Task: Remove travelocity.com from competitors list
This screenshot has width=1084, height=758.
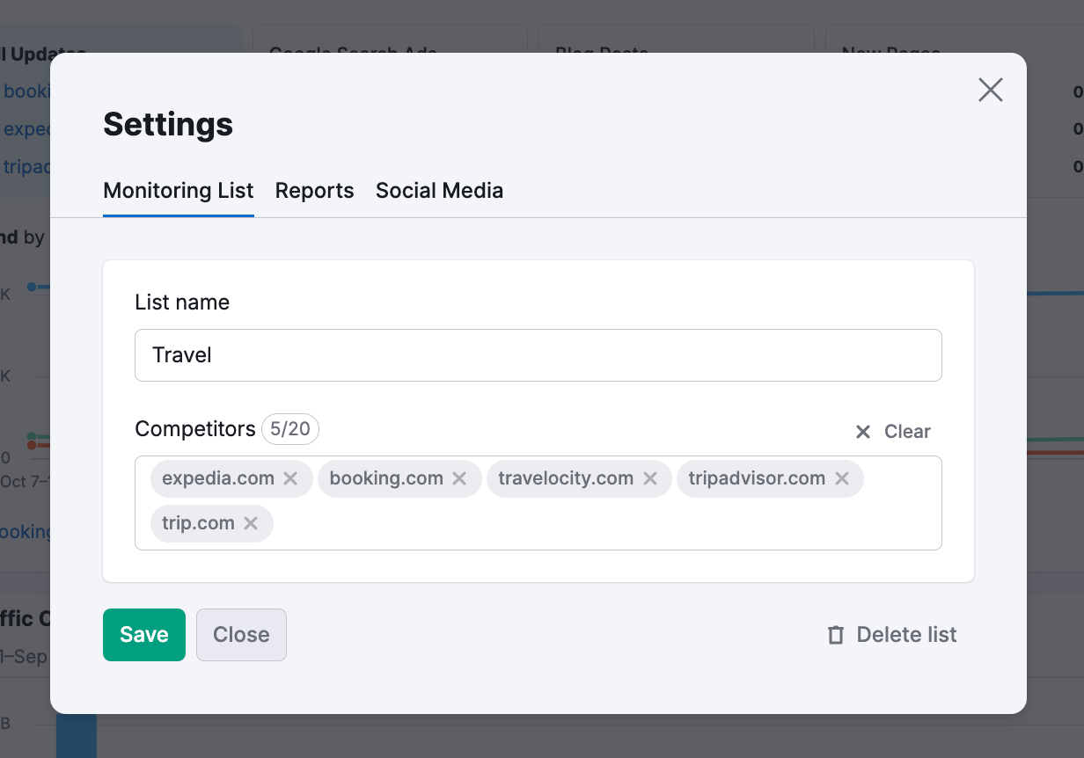Action: click(650, 478)
